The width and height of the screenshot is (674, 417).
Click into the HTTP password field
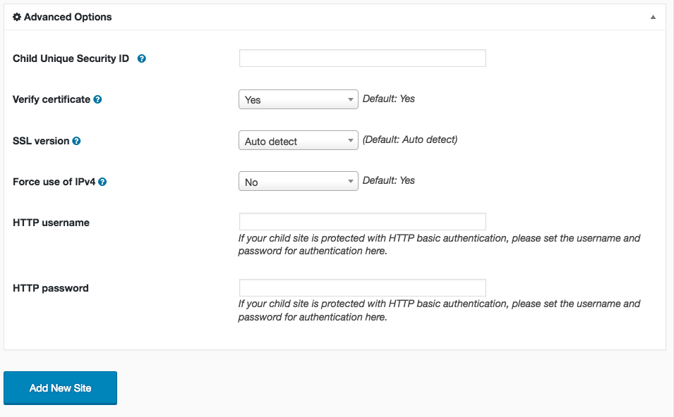(x=362, y=288)
